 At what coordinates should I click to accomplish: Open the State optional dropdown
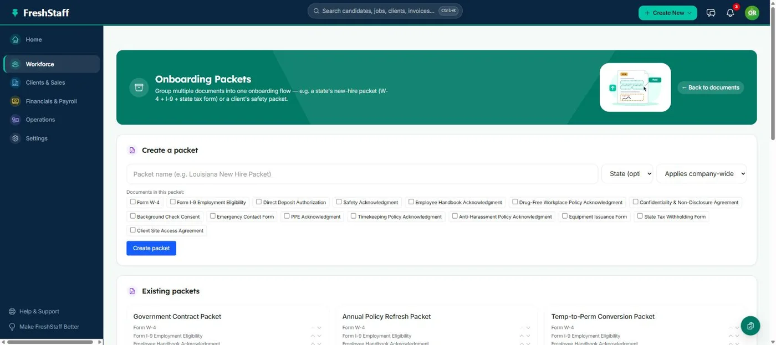point(627,174)
